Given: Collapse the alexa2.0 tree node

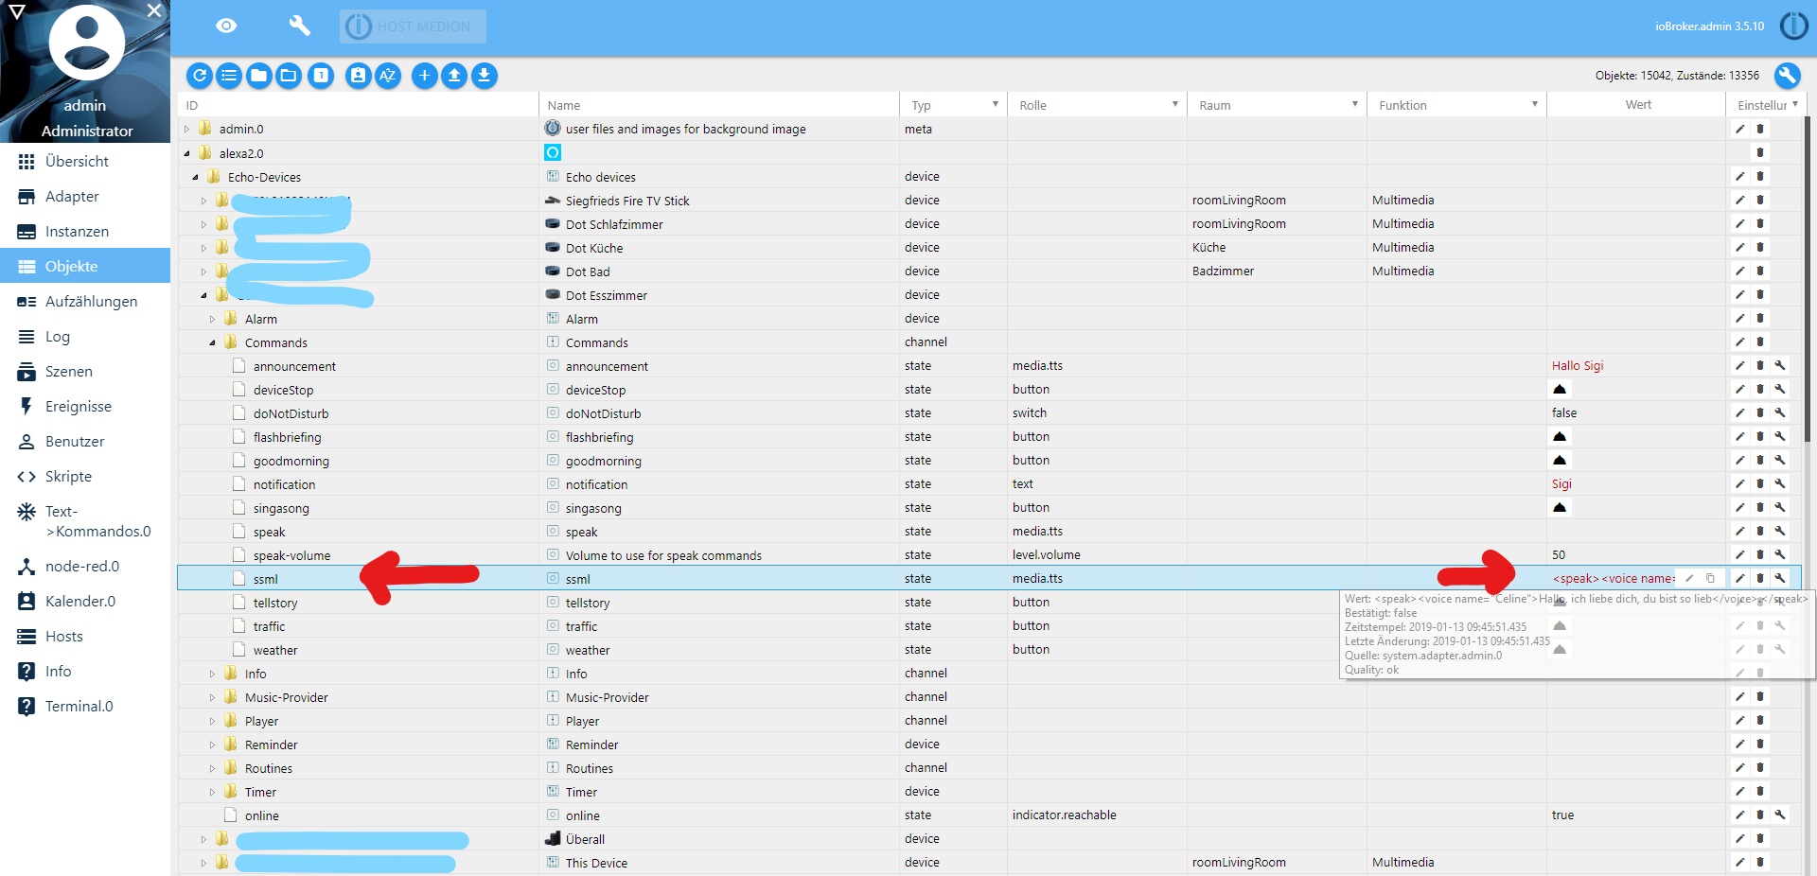Looking at the screenshot, I should (x=186, y=153).
